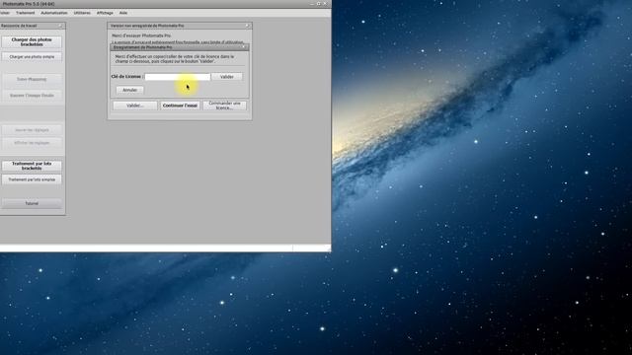Screen dimensions: 632x355
Task: Open the Automatisation menu
Action: (x=54, y=13)
